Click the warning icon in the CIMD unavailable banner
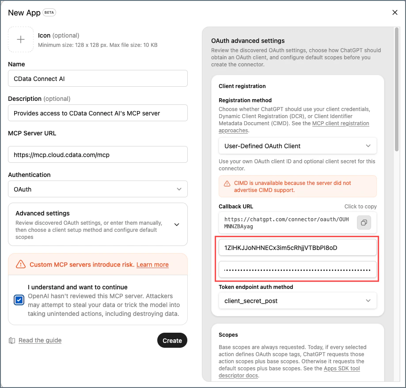Image resolution: width=406 pixels, height=388 pixels. pyautogui.click(x=227, y=183)
